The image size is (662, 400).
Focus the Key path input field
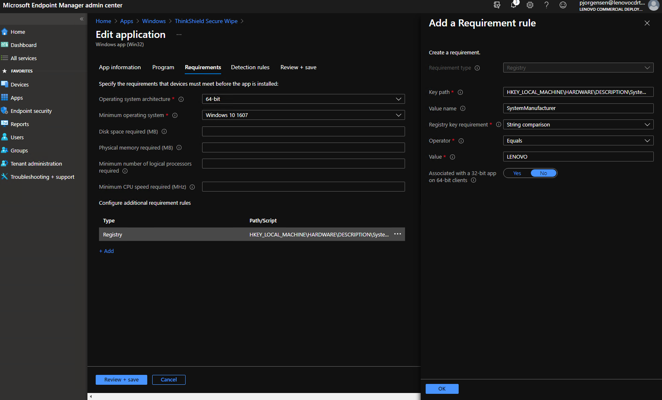[x=578, y=92]
